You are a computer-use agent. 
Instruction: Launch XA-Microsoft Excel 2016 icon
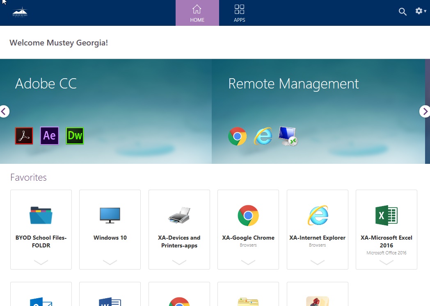click(387, 215)
